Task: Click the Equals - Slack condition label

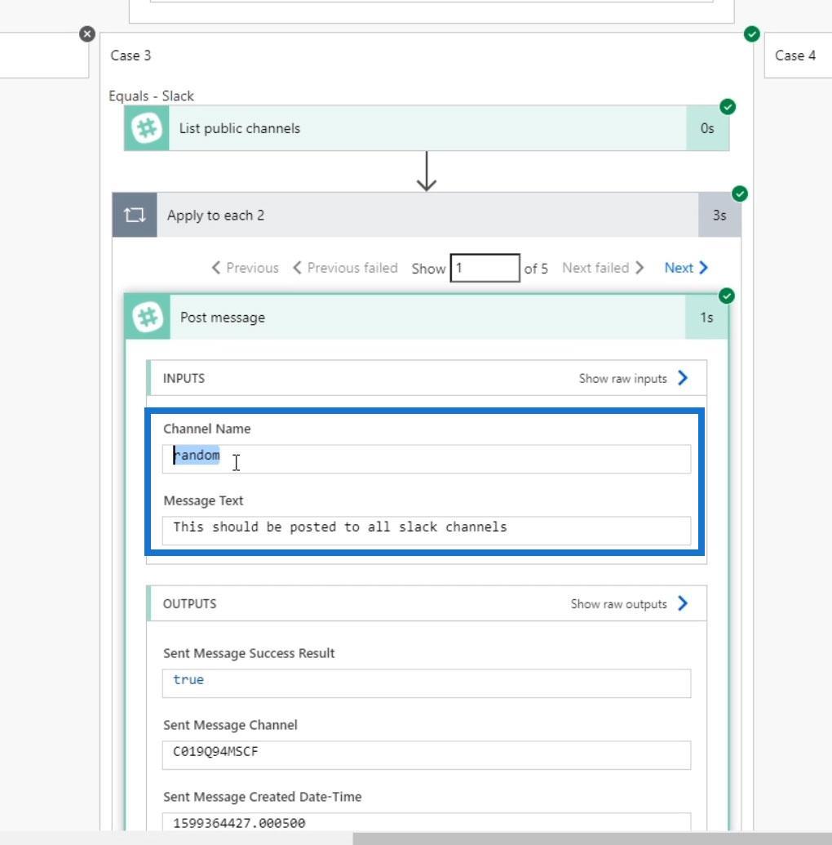Action: click(x=152, y=96)
